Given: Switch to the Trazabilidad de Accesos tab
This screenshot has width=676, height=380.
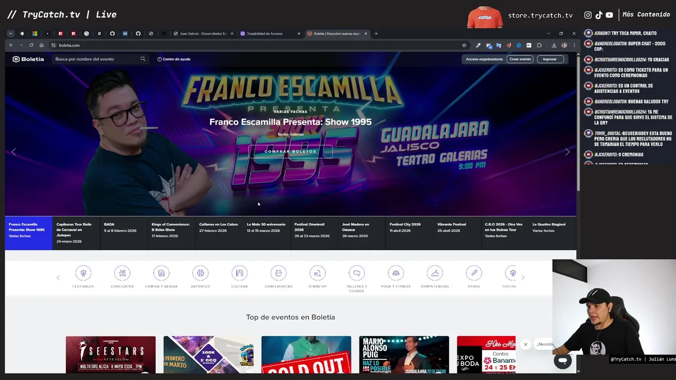Looking at the screenshot, I should [269, 34].
